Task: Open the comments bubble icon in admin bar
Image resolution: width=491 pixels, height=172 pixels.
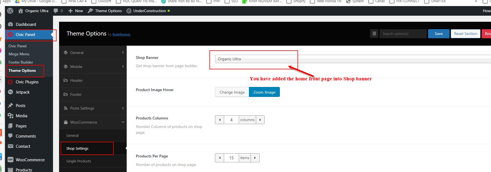Action: (x=56, y=11)
